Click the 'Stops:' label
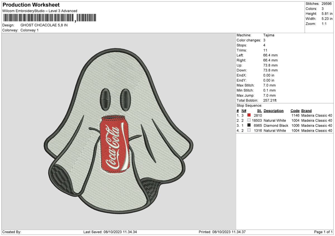335x236 pixels. 242,45
